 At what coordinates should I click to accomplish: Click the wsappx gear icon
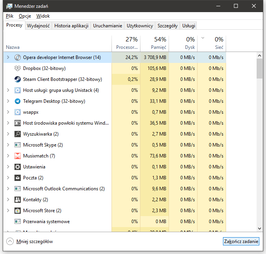pos(18,112)
